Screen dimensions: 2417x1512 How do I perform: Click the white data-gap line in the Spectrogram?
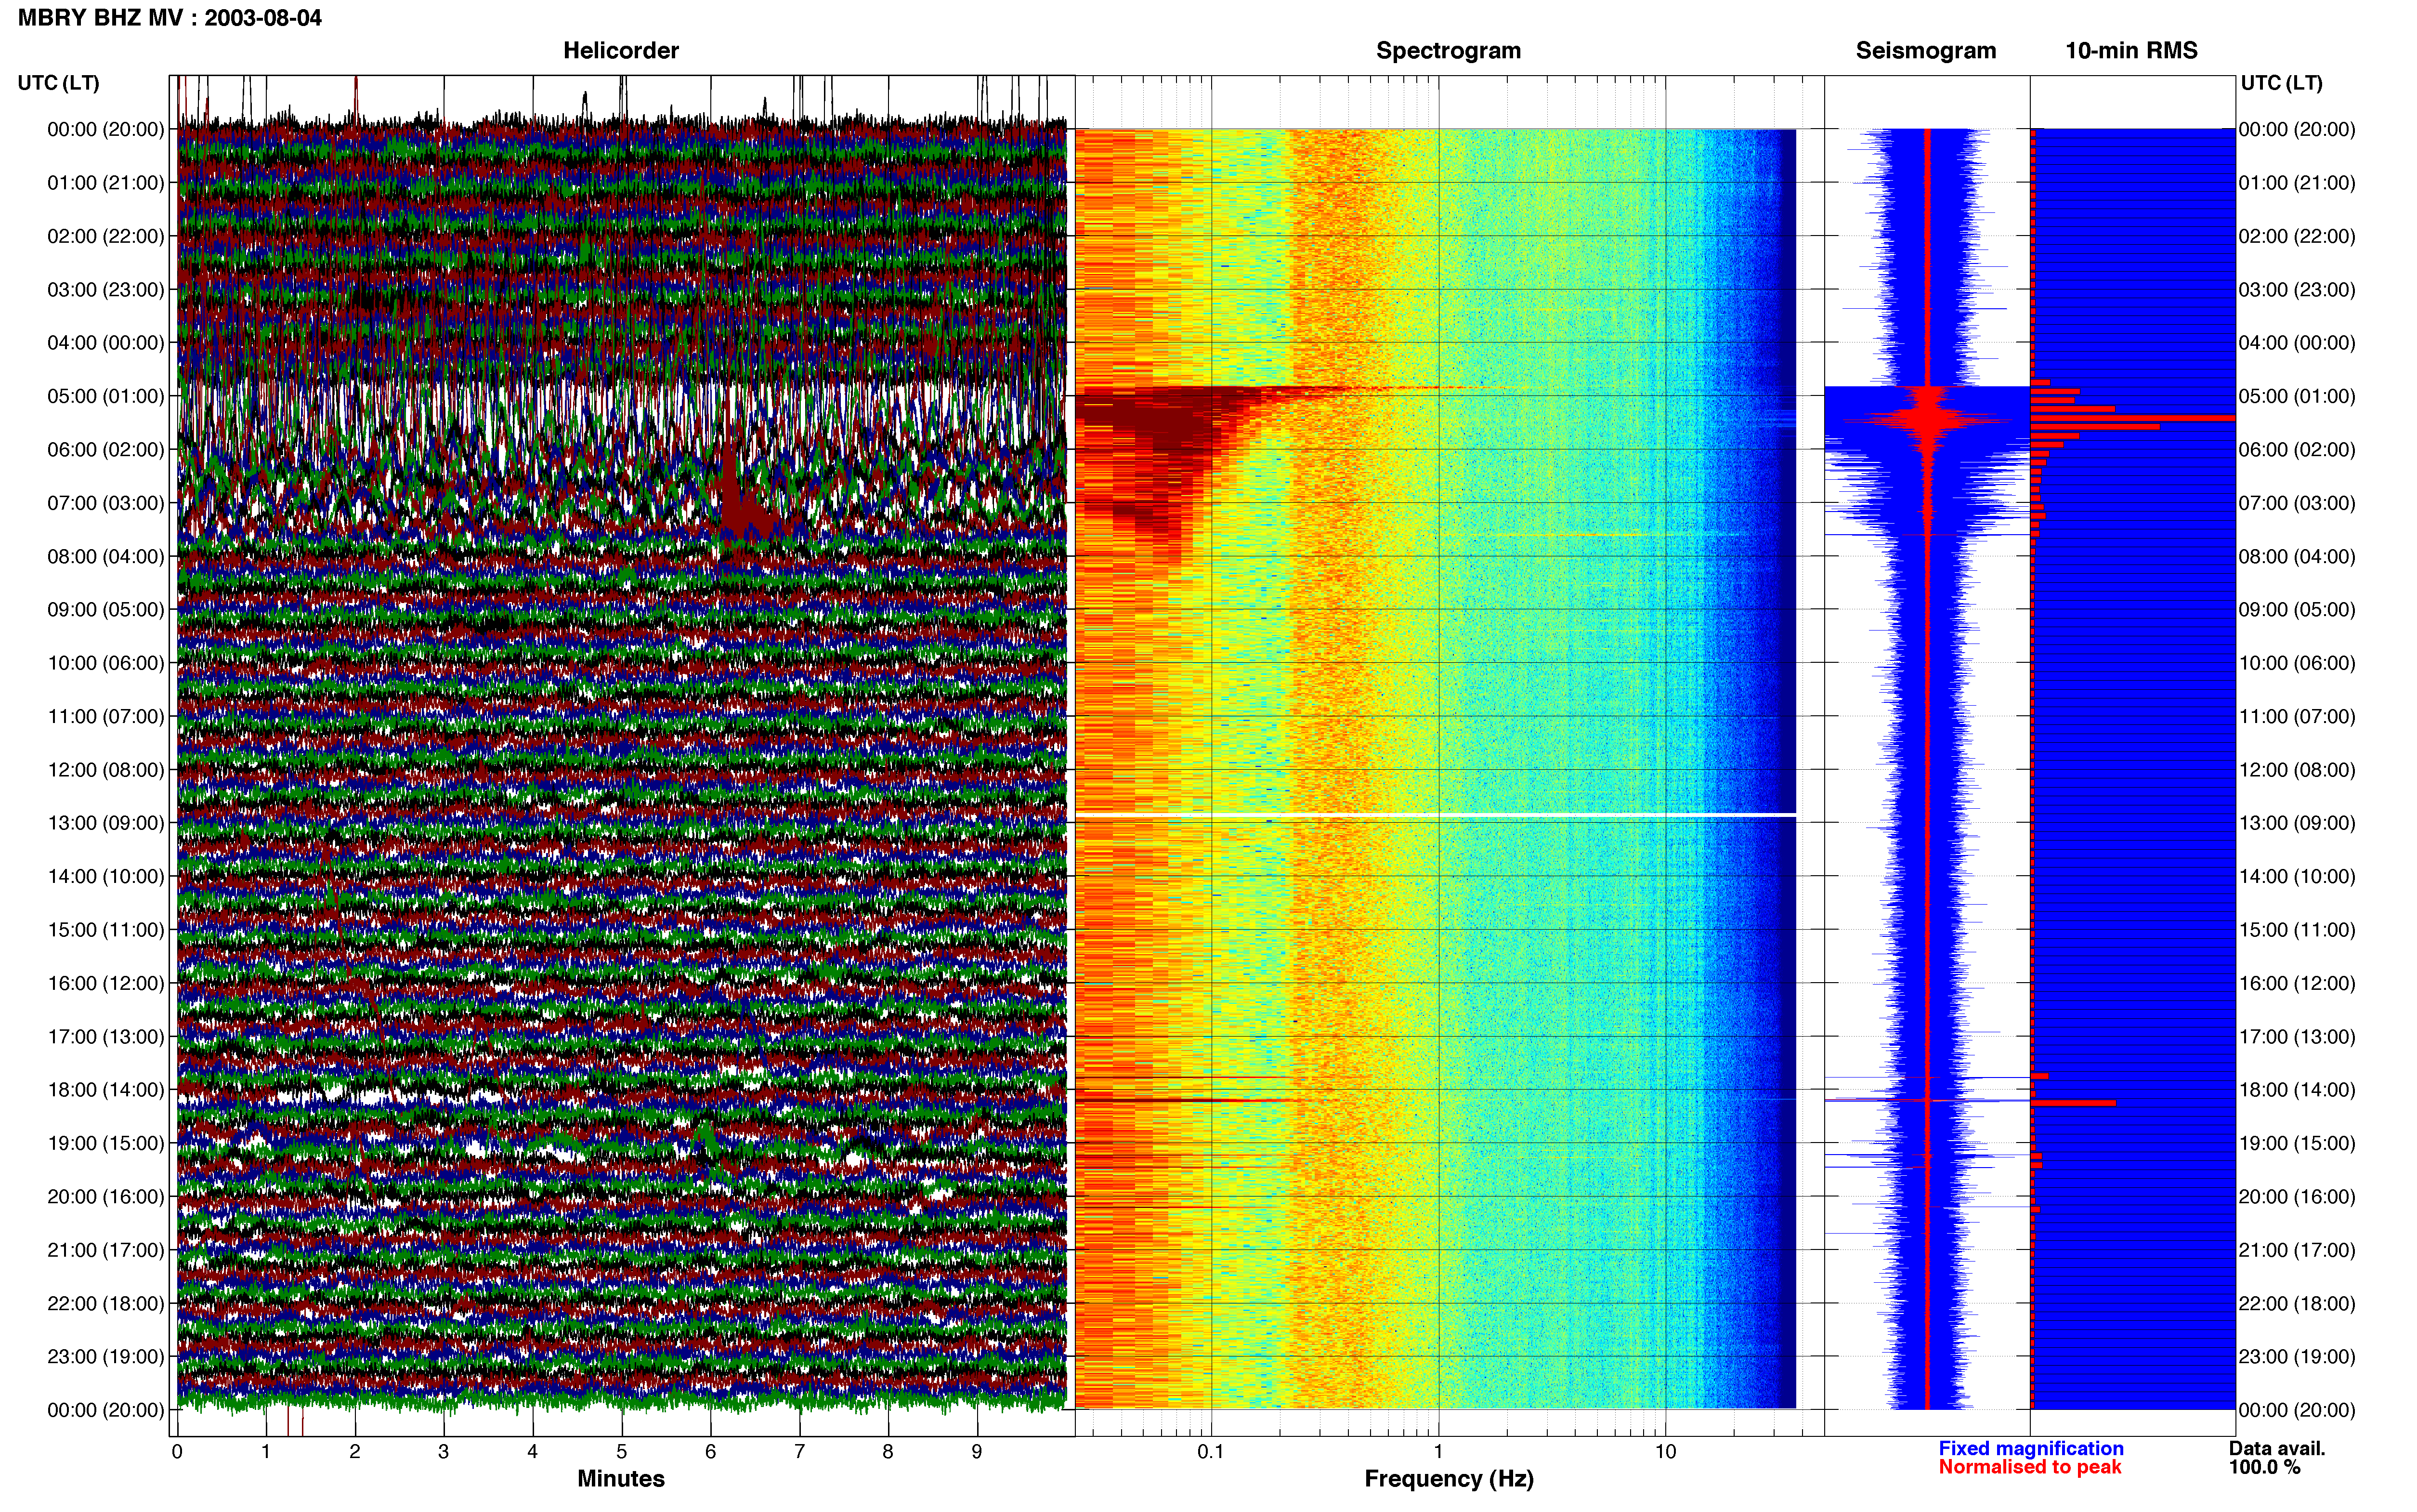pyautogui.click(x=1436, y=815)
